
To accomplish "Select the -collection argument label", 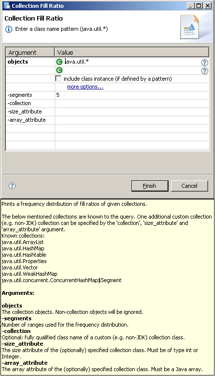I will click(x=19, y=103).
